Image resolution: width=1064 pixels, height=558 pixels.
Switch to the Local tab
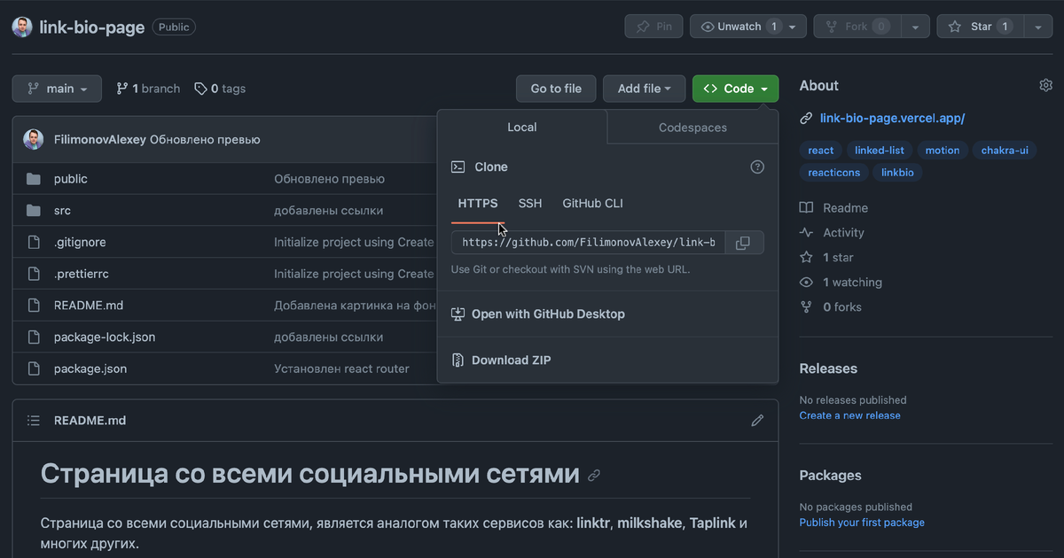522,127
